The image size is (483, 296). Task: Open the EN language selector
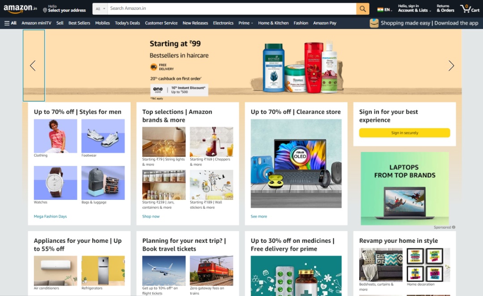[x=384, y=9]
